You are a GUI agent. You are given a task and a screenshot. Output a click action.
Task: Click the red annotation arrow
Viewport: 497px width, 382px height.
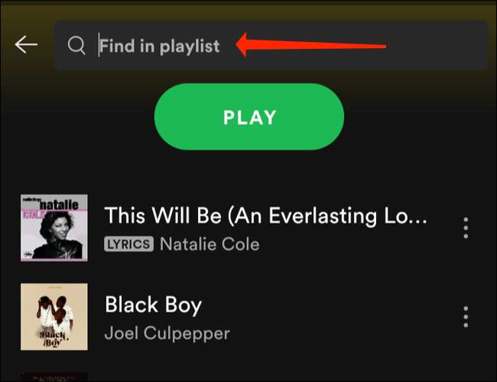tap(311, 44)
